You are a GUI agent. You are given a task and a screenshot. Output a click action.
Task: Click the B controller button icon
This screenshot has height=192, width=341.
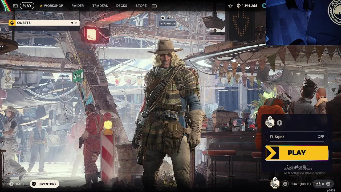[x=11, y=184]
